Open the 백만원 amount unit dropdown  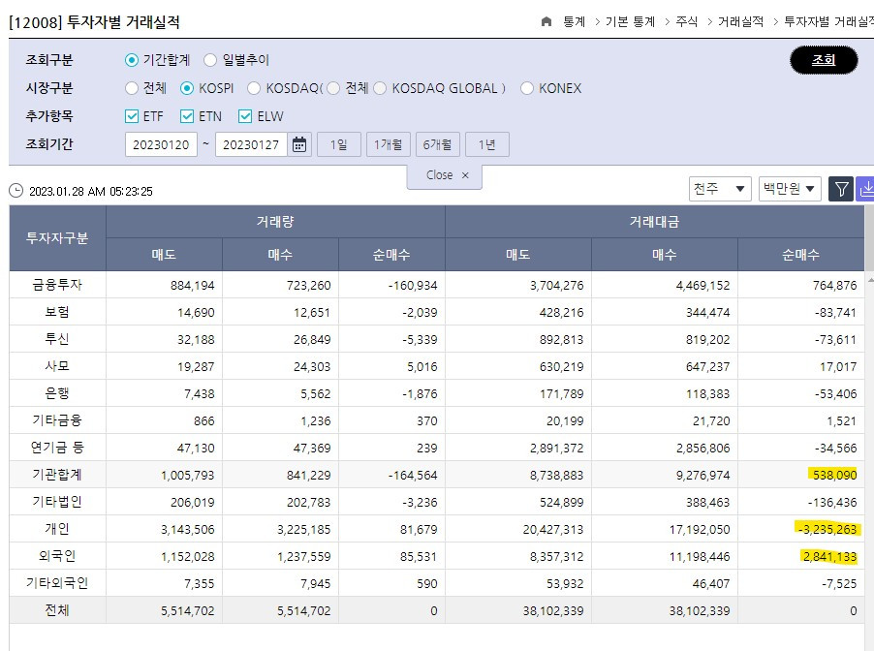click(x=790, y=189)
